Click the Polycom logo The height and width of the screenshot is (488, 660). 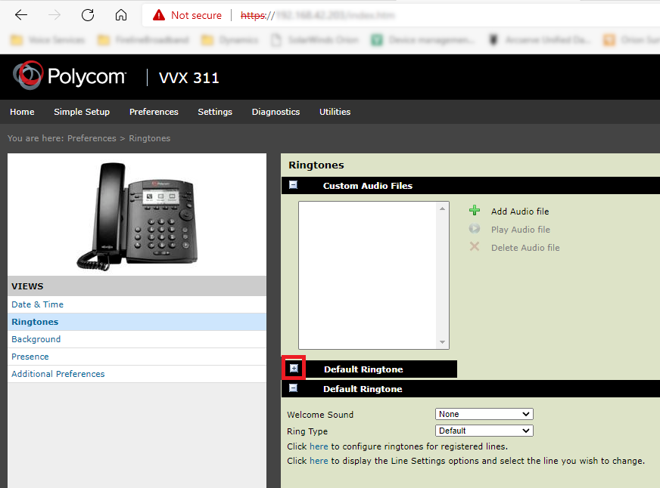(x=70, y=76)
